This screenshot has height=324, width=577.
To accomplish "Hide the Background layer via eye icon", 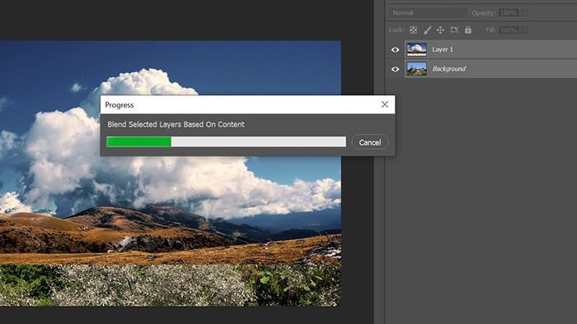I will [x=395, y=69].
